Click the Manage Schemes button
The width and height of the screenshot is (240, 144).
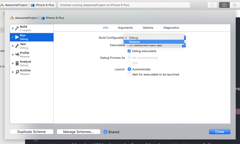pos(79,132)
